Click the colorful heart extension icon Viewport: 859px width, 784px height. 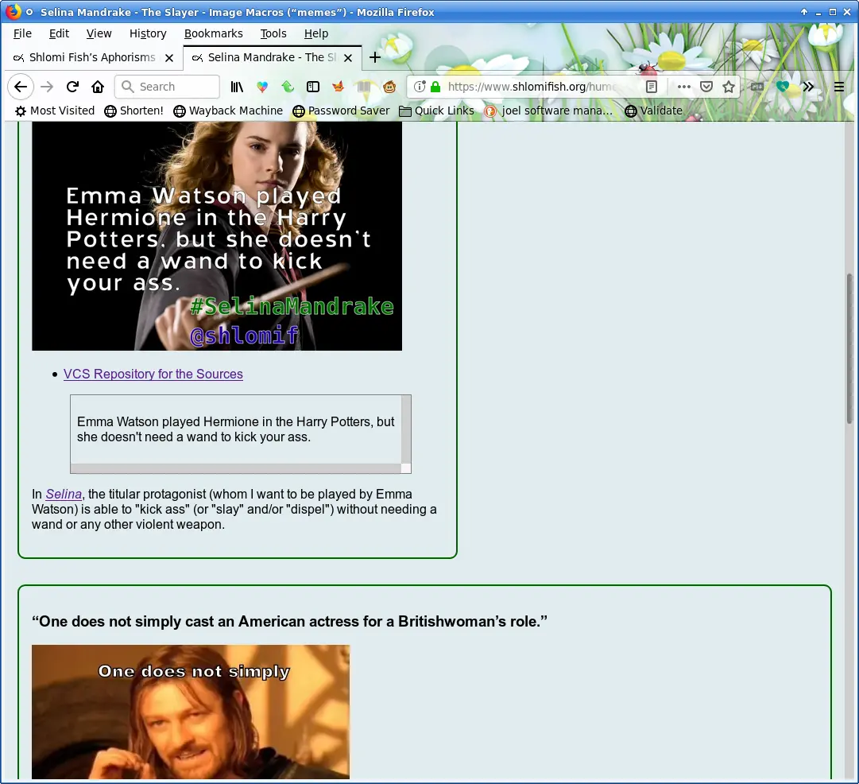click(262, 87)
